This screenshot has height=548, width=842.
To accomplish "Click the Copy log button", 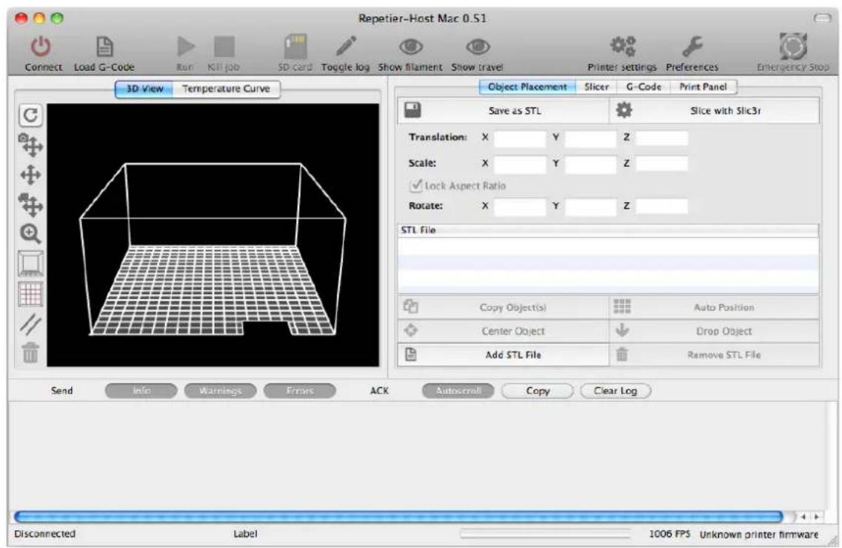I will tap(538, 391).
